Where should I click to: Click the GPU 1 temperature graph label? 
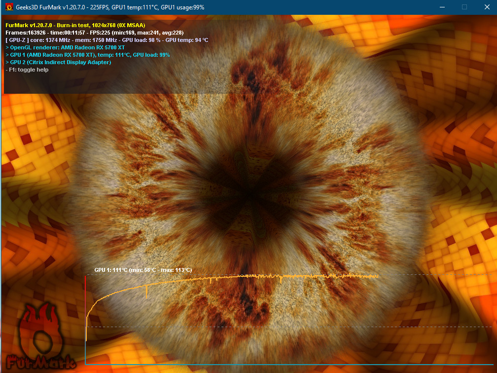pos(143,270)
